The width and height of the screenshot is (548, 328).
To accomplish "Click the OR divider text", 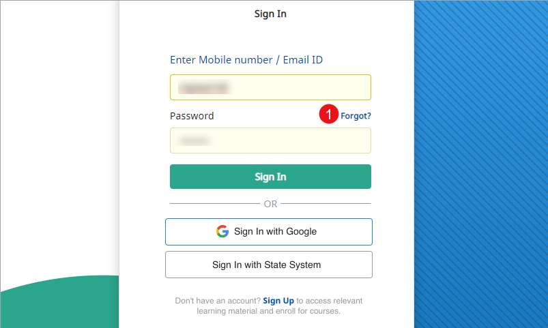I will [270, 204].
